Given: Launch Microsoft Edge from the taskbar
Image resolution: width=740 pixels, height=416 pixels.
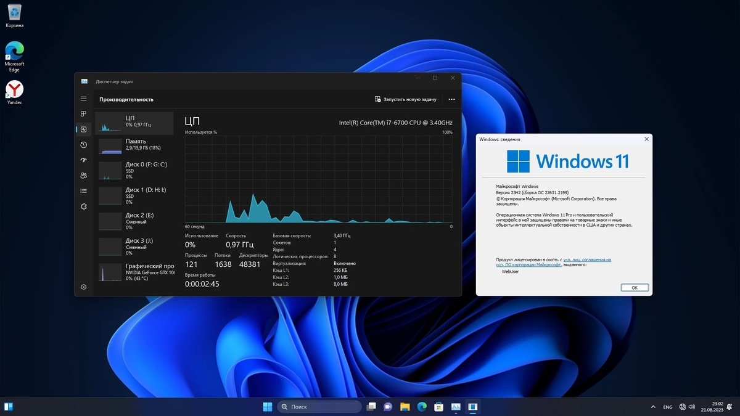Looking at the screenshot, I should (x=422, y=407).
